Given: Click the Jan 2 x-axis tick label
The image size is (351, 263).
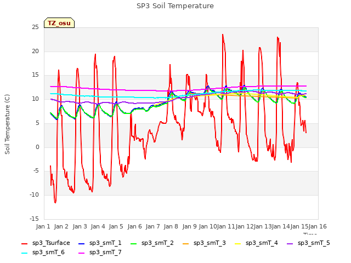Looking at the screenshot, I should [61, 226].
